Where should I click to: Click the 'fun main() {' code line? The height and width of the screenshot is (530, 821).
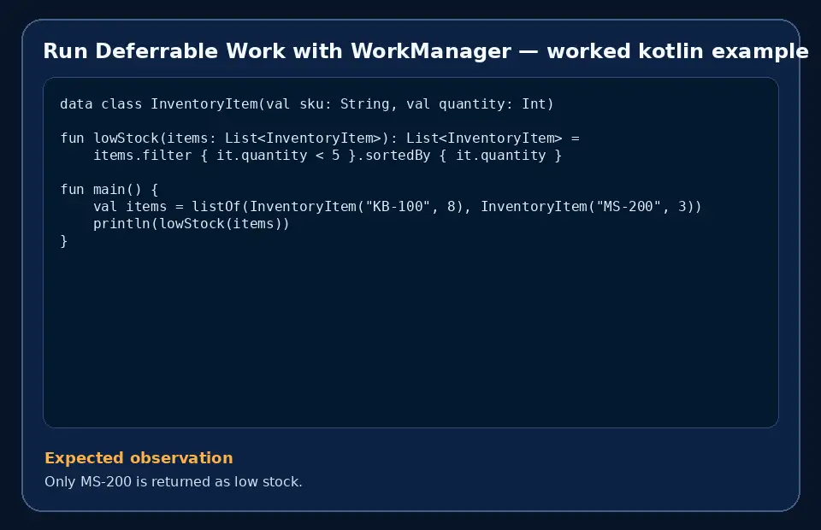(109, 190)
